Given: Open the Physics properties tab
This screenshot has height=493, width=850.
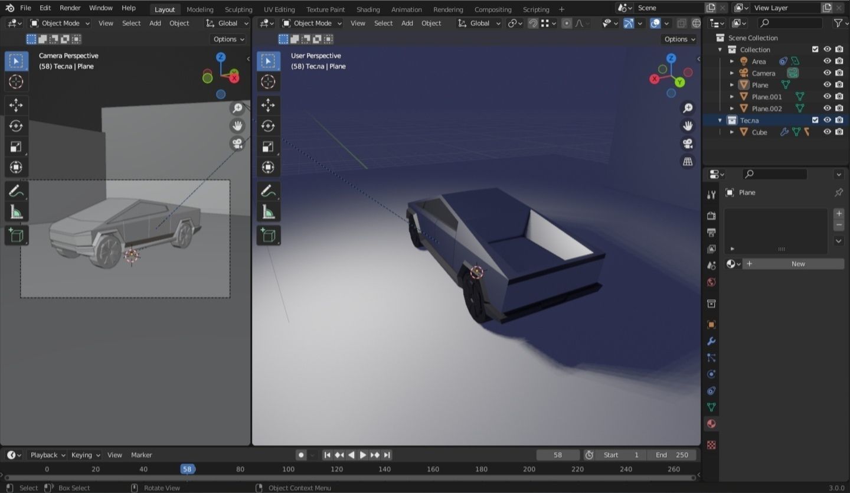Looking at the screenshot, I should coord(711,374).
